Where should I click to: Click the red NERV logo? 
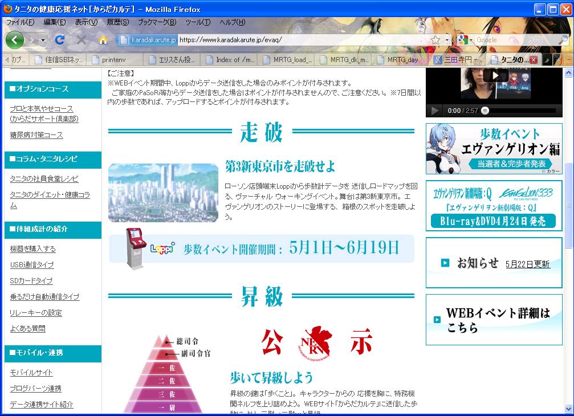pos(316,343)
